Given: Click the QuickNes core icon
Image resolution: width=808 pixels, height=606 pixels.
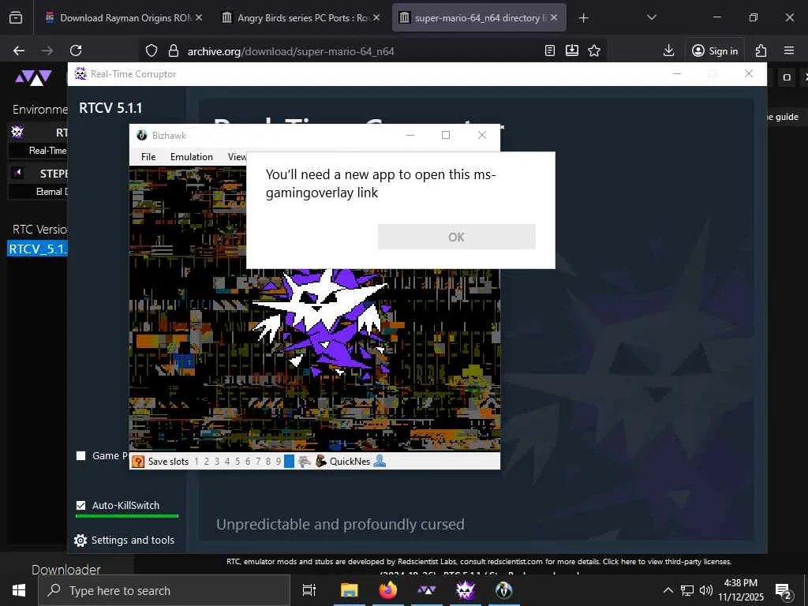Looking at the screenshot, I should [321, 461].
